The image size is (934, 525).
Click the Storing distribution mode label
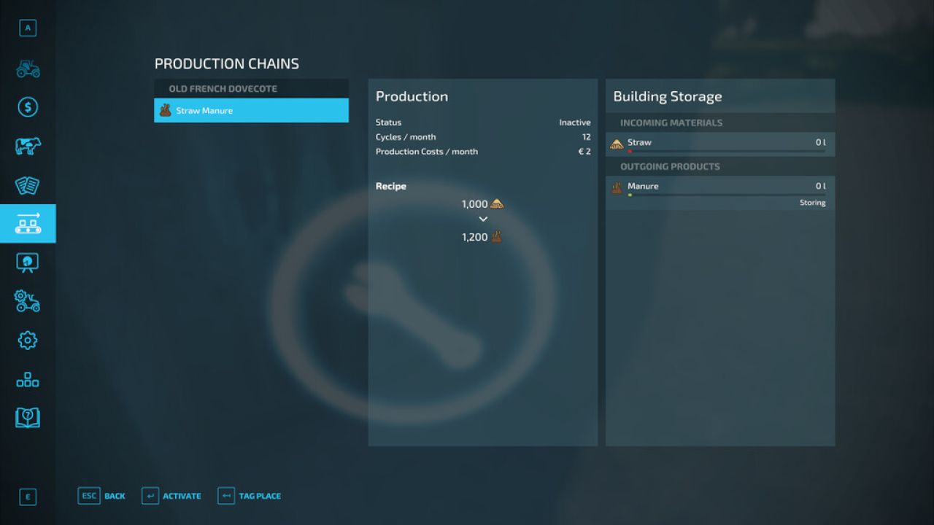pos(812,203)
